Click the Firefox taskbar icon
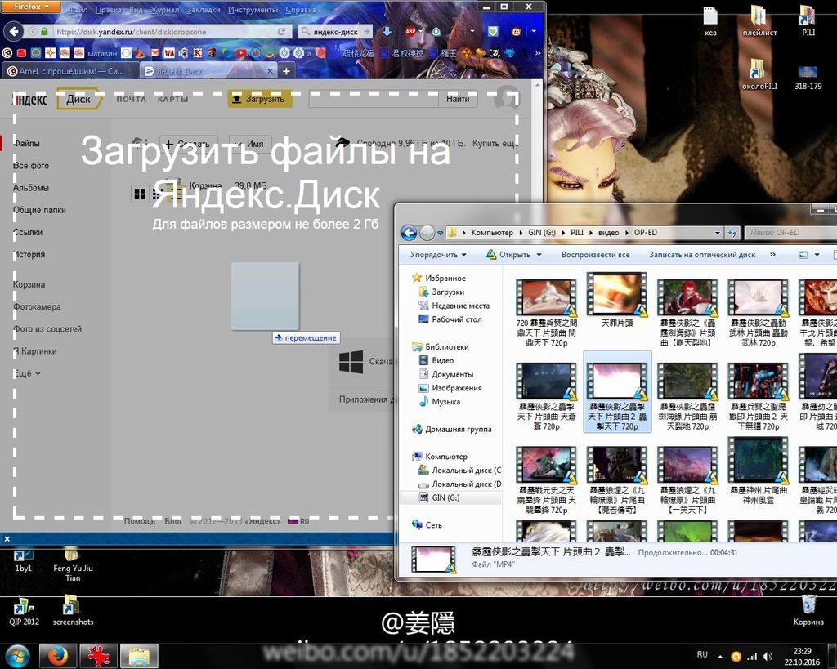 pos(58,656)
